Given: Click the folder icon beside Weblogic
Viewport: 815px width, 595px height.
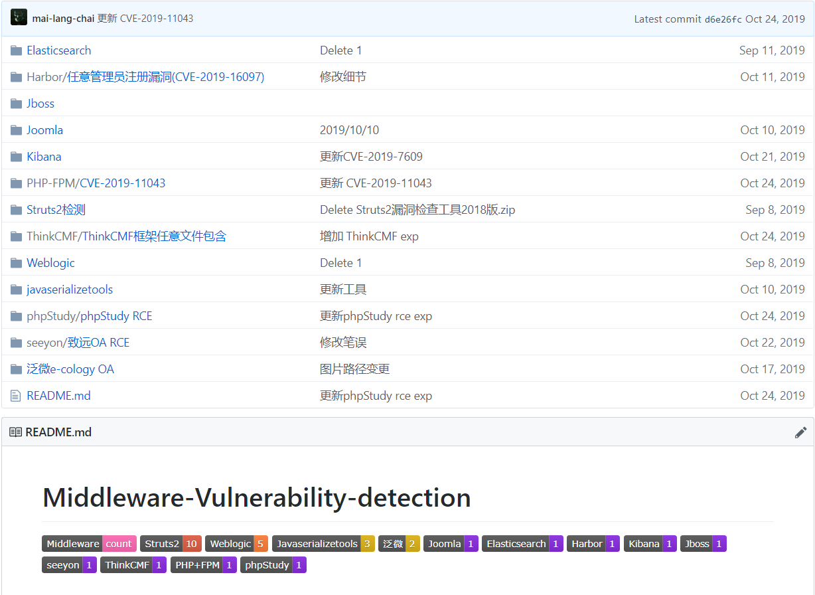Looking at the screenshot, I should [15, 262].
